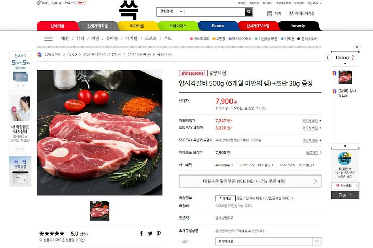Screen dimensions: 373x248
Task: Expand the My SSG menu
Action: point(314,3)
